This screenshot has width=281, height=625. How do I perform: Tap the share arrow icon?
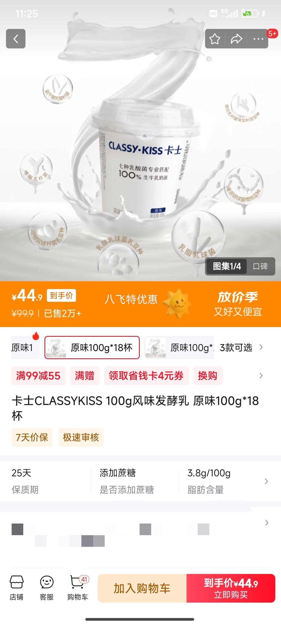tap(236, 39)
